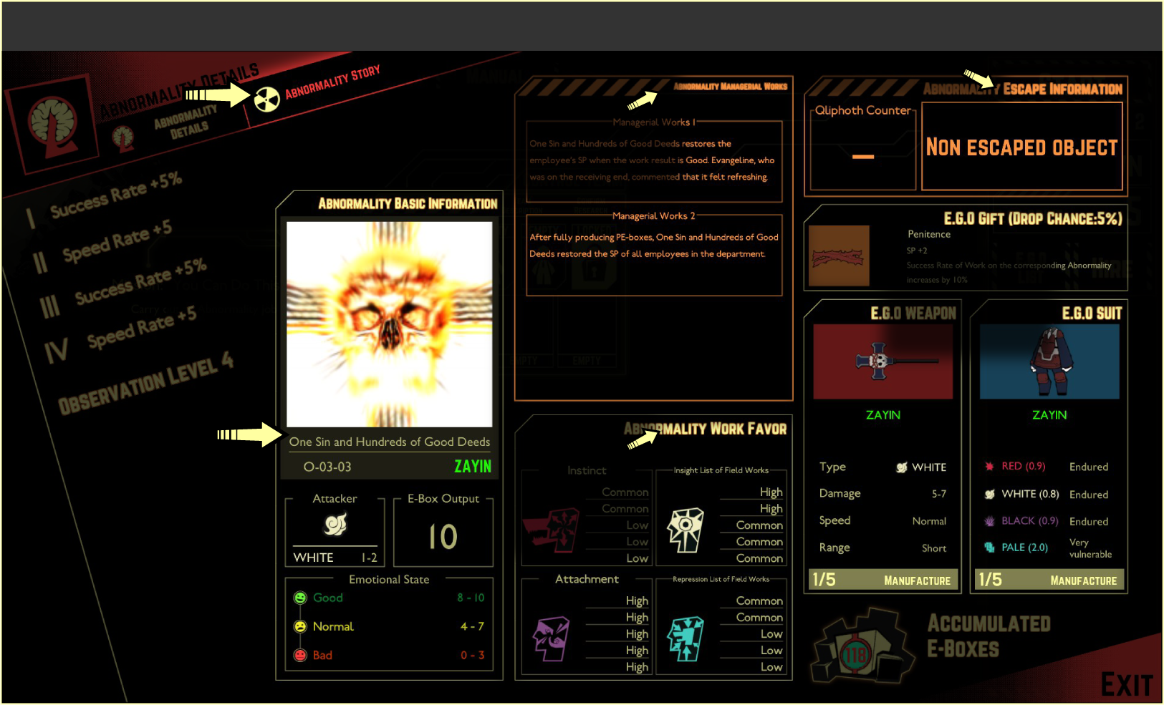Click PALE (2.0) Very vulnerable entry

coord(1049,548)
